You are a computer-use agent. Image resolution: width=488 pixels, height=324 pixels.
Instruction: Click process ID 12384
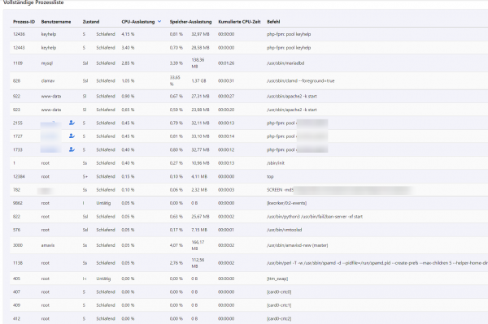[19, 176]
